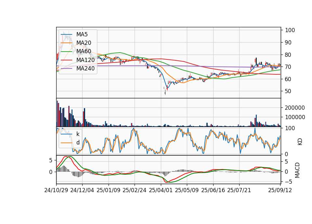Click the 25/01/09 date axis label
Image resolution: width=312 pixels, height=224 pixels.
click(x=109, y=190)
